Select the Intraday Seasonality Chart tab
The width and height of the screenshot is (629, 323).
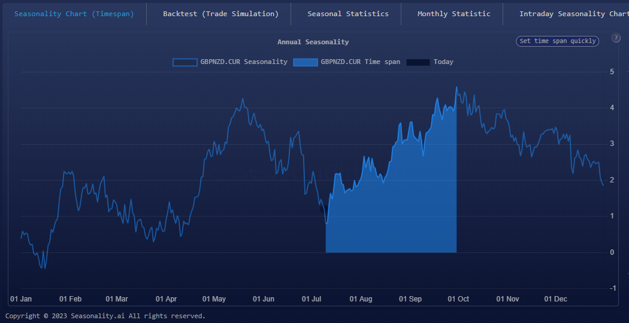click(x=572, y=14)
